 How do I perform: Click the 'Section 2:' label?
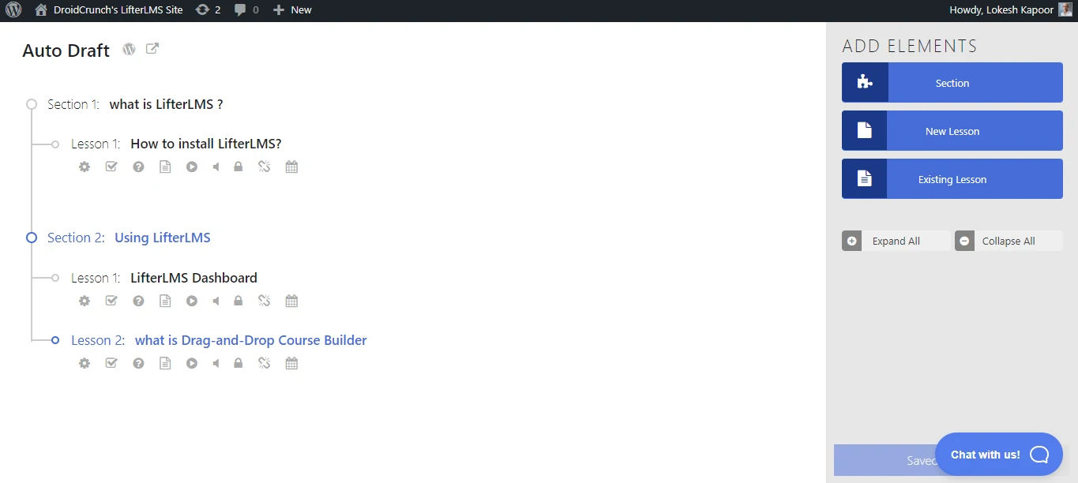(76, 238)
